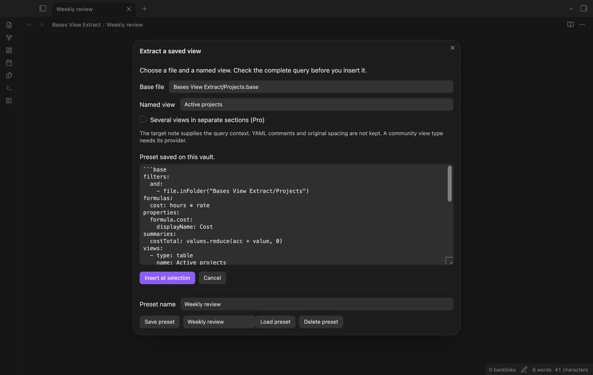Open more options three-dot menu

pos(582,25)
